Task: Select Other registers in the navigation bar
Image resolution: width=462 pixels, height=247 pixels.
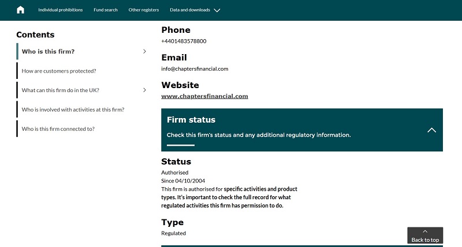Action: pos(143,10)
